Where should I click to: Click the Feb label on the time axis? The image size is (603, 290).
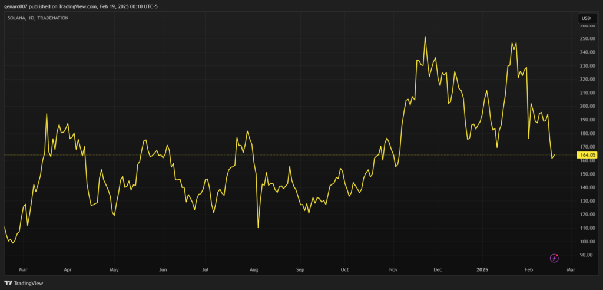coord(528,269)
